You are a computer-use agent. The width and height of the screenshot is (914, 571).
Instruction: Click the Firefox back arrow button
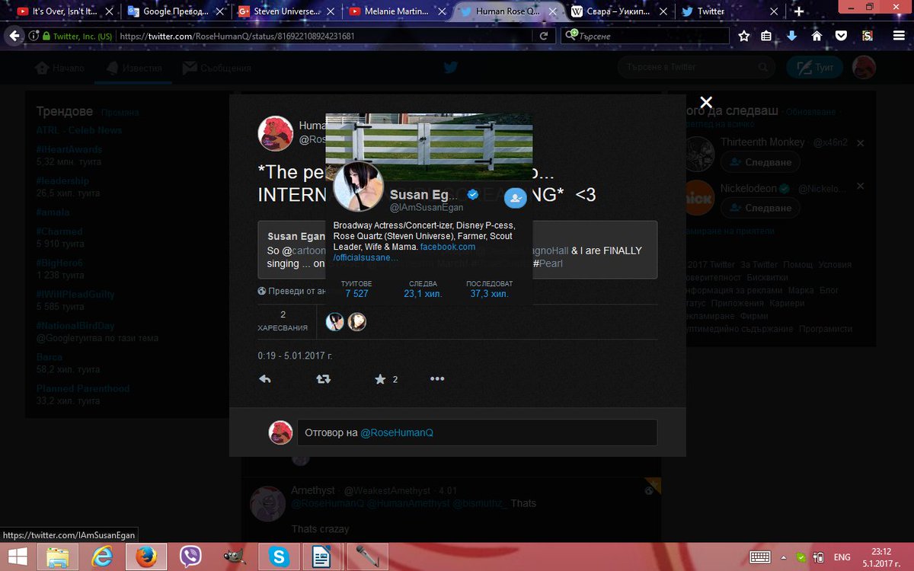tap(14, 36)
